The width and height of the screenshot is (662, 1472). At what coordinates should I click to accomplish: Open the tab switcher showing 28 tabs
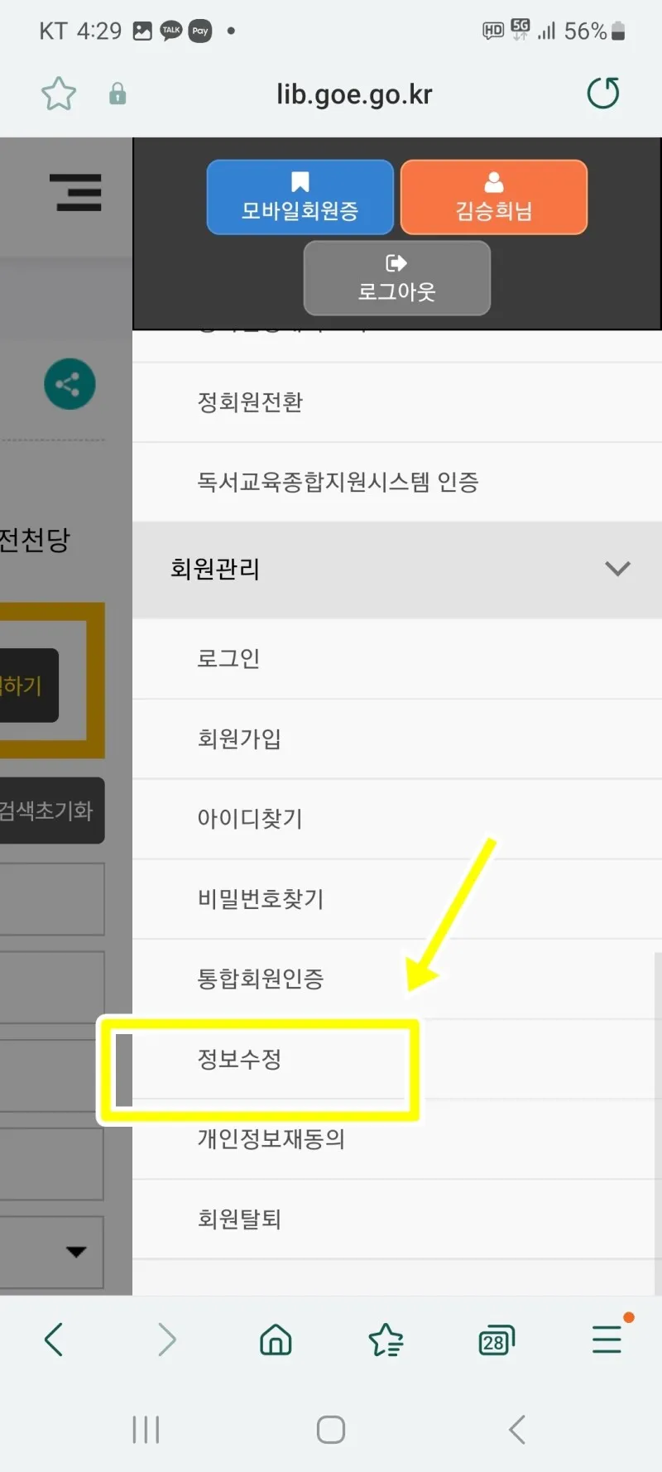point(496,1340)
